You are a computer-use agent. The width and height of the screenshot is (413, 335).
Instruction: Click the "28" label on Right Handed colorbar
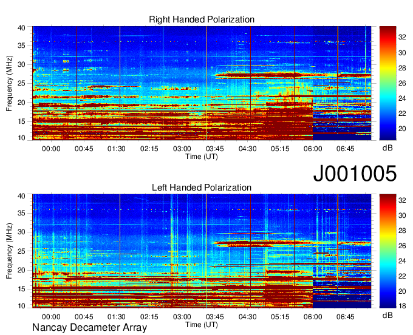(402, 68)
